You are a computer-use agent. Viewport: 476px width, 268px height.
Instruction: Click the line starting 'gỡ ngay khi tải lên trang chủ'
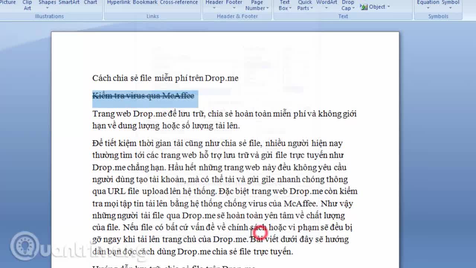click(221, 239)
